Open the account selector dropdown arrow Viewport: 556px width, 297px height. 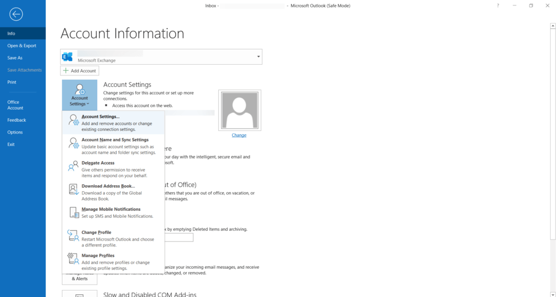258,56
